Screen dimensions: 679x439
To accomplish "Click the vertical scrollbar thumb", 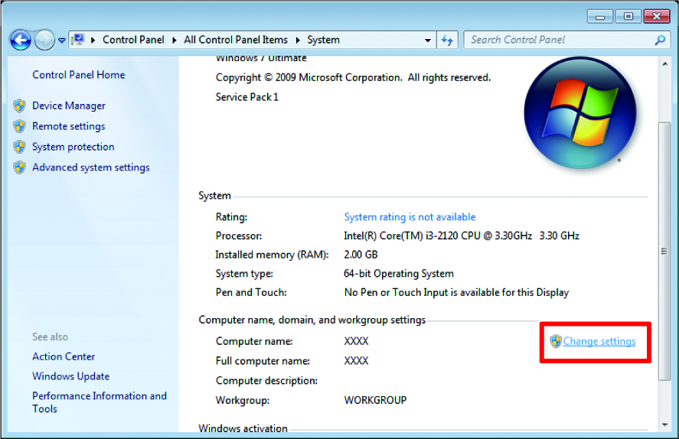I will [x=664, y=252].
